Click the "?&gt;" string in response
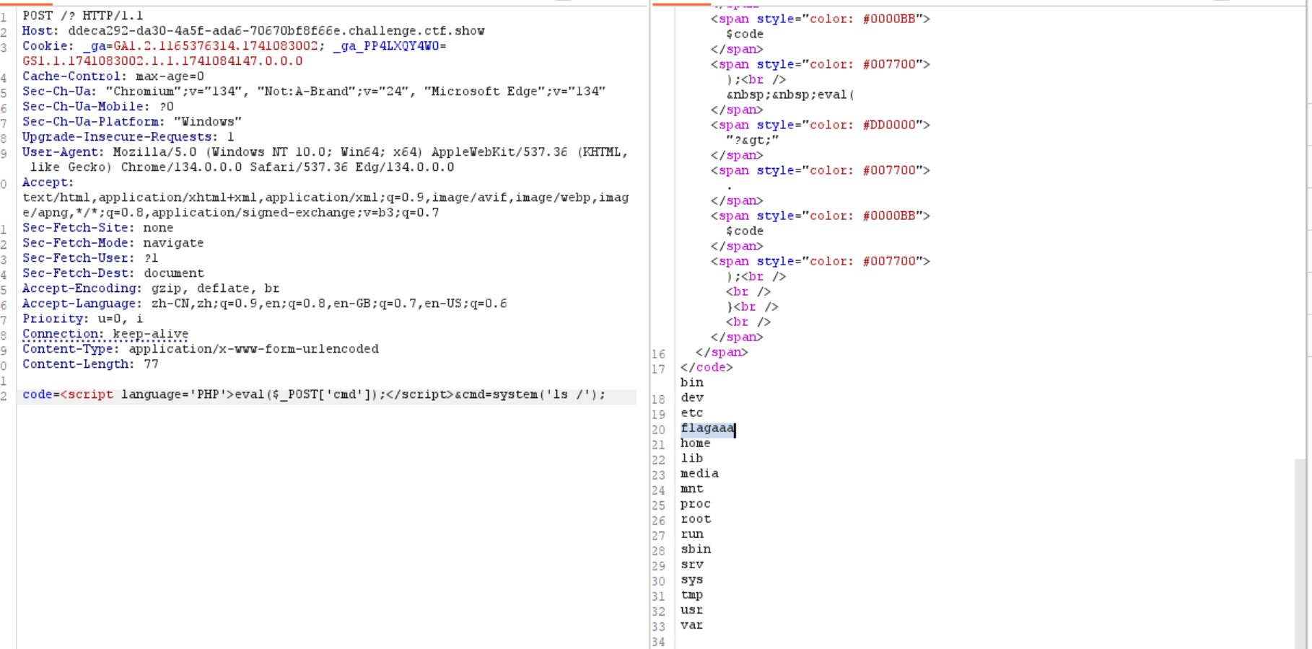This screenshot has width=1312, height=649. (753, 140)
